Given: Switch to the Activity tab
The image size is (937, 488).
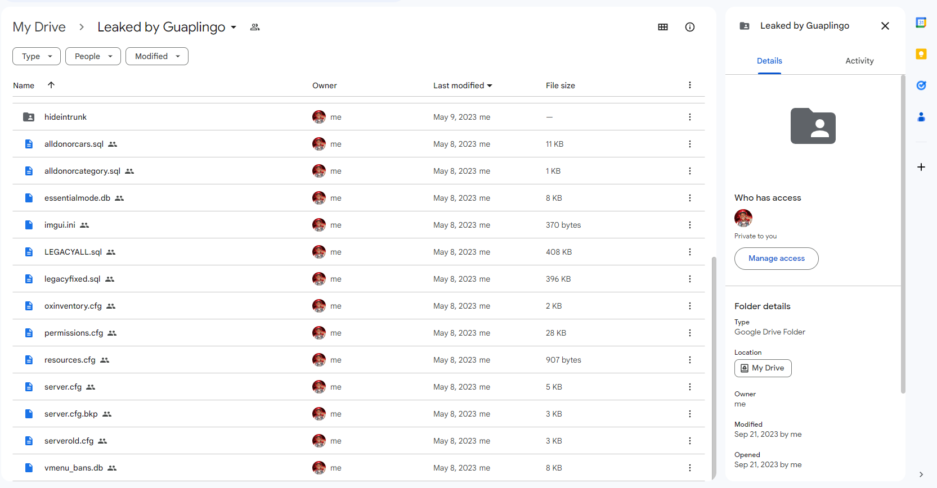Looking at the screenshot, I should (x=859, y=61).
